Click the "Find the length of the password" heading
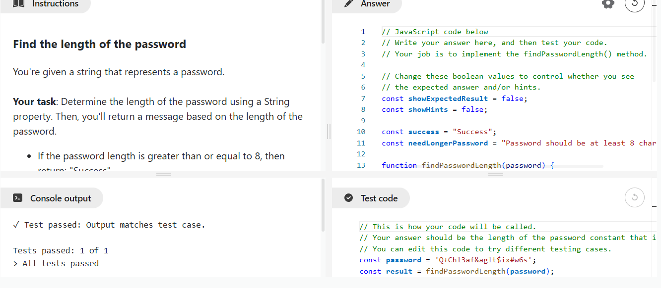Image resolution: width=661 pixels, height=288 pixels. [x=99, y=45]
